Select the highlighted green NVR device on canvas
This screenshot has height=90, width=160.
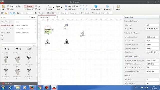click(x=48, y=31)
